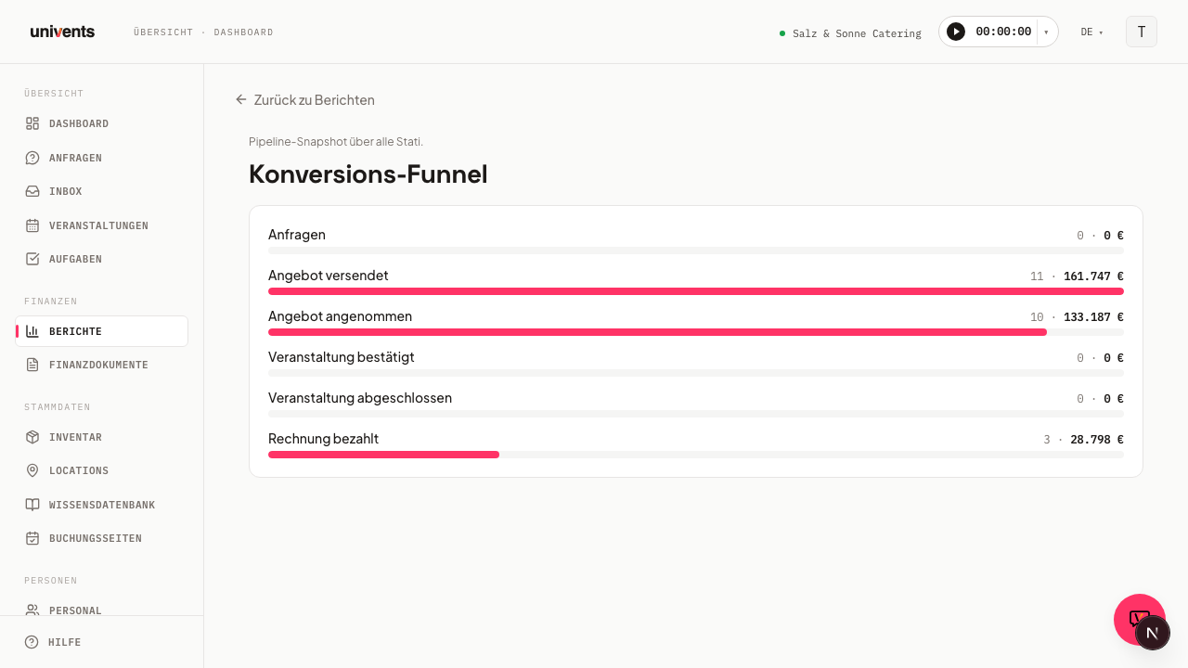The width and height of the screenshot is (1188, 668).
Task: Click the 133.187 € value
Action: 1093,317
